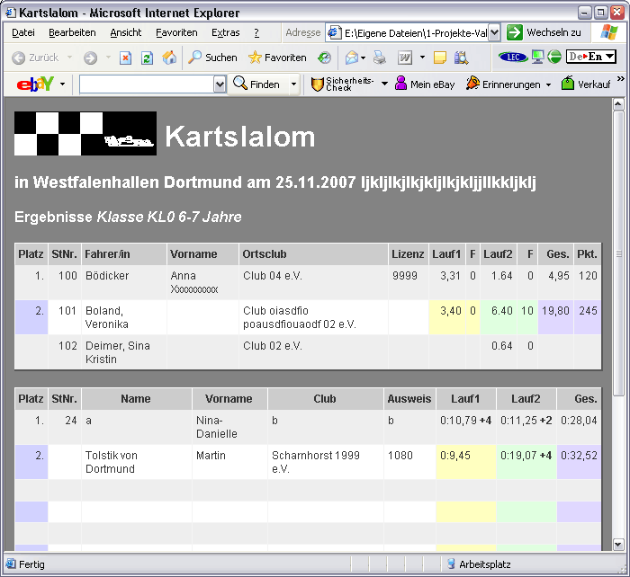This screenshot has width=630, height=577.
Task: Click Ges. time '0:32,52'
Action: pos(579,456)
